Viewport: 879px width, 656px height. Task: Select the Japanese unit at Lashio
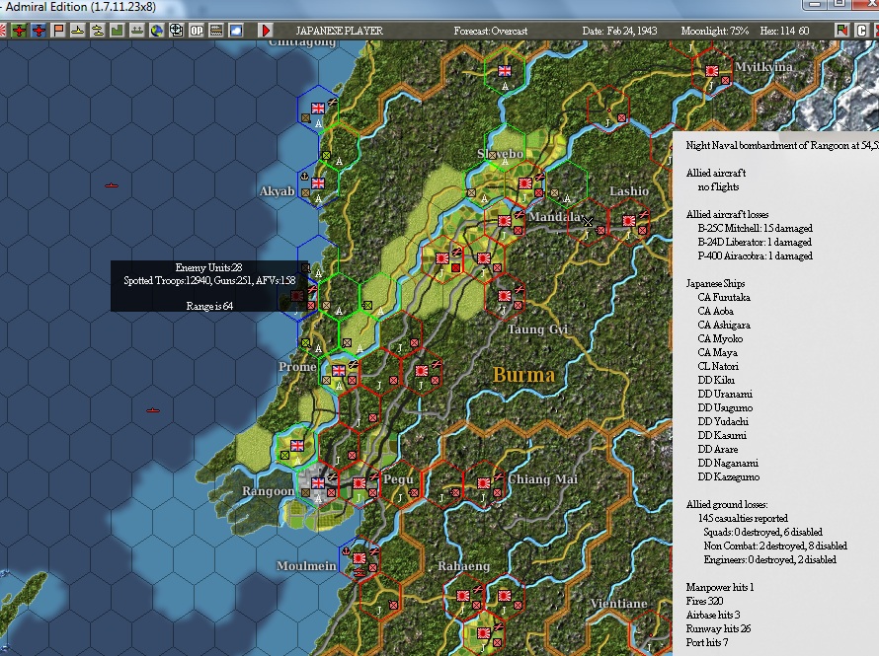pos(629,221)
